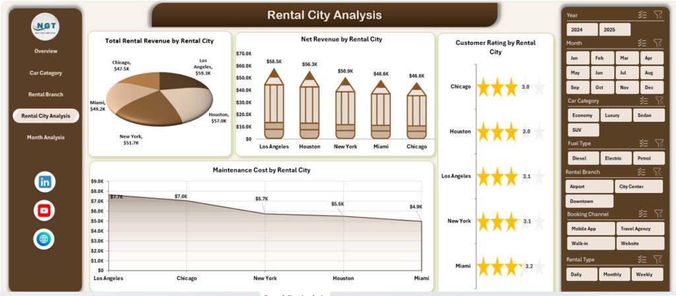The width and height of the screenshot is (676, 296).
Task: Filter by Daily rental type
Action: (x=582, y=274)
